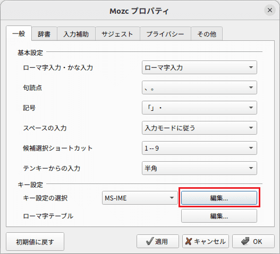Switch to the 一般 tab
Screen dimensions: 280x254
point(19,33)
